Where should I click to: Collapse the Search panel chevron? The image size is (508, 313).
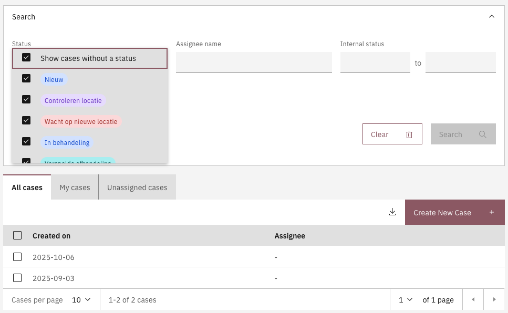point(492,17)
